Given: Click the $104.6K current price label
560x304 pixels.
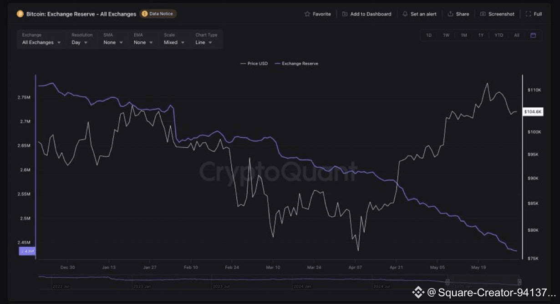Looking at the screenshot, I should [533, 111].
